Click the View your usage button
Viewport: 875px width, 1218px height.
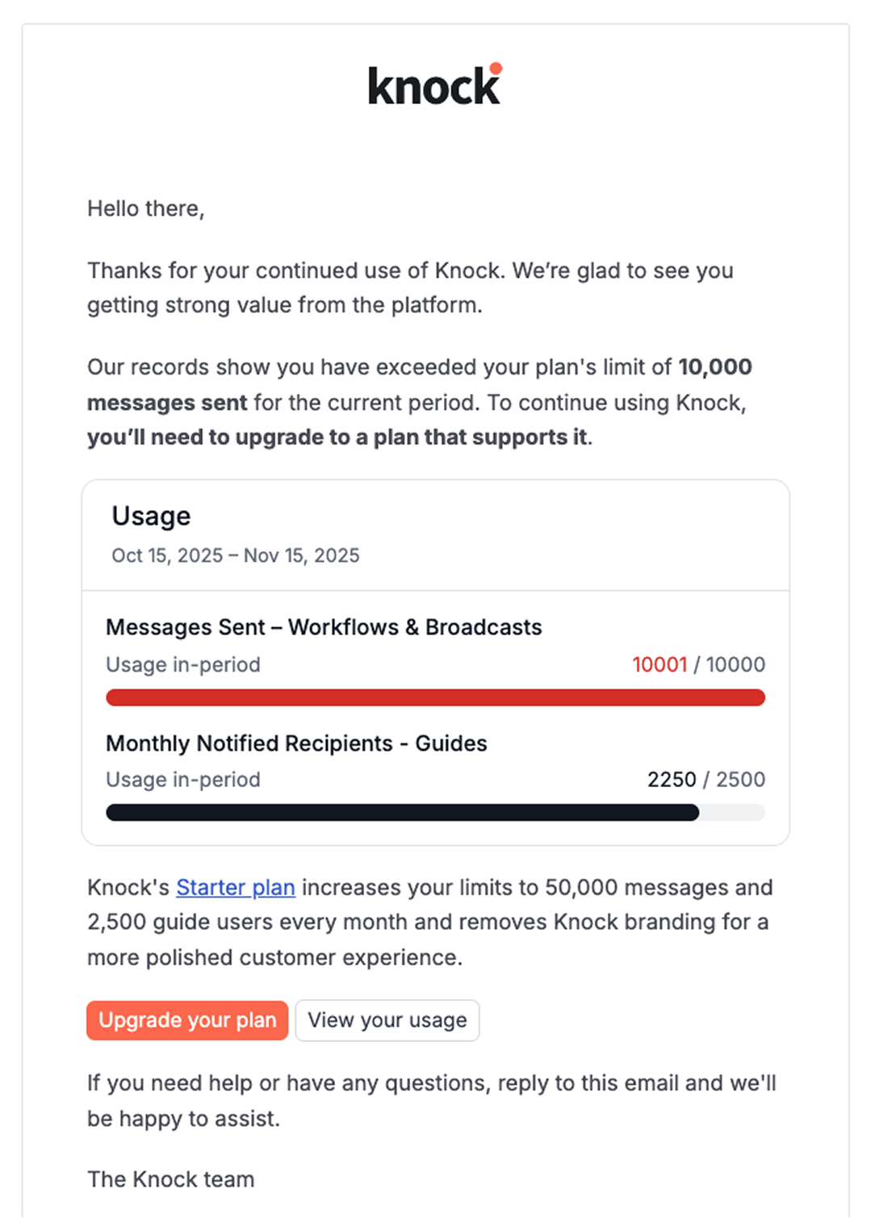coord(387,1020)
